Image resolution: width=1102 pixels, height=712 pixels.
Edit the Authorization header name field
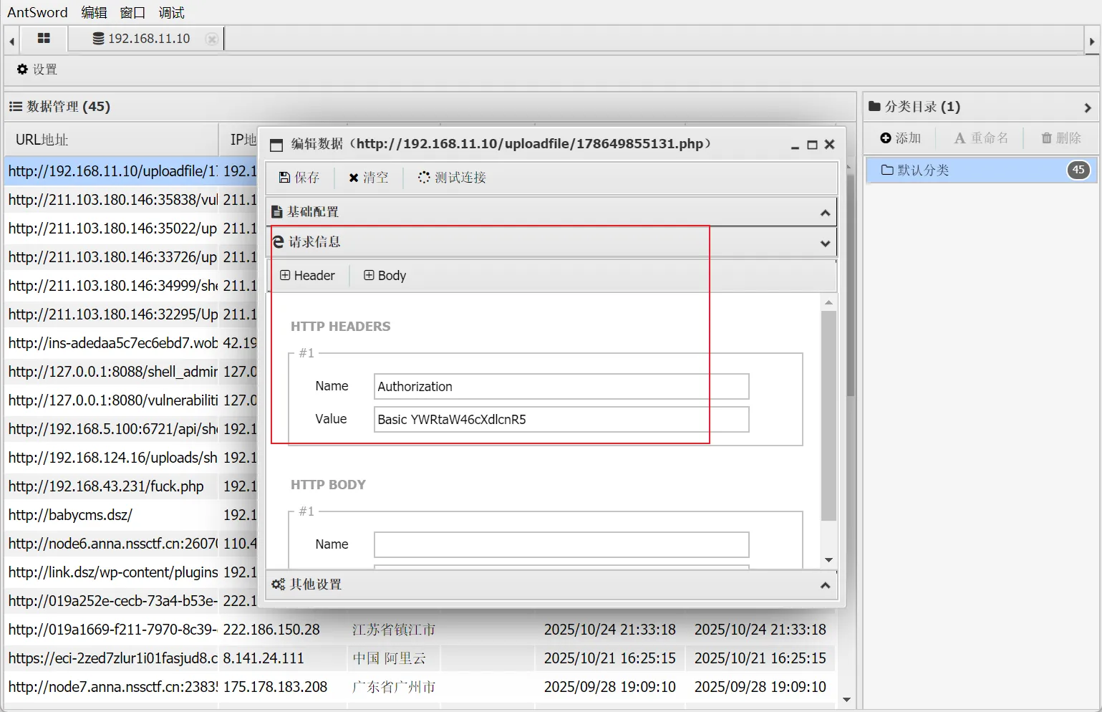coord(561,387)
